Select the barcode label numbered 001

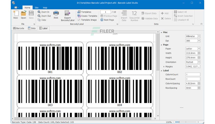coord(50,58)
